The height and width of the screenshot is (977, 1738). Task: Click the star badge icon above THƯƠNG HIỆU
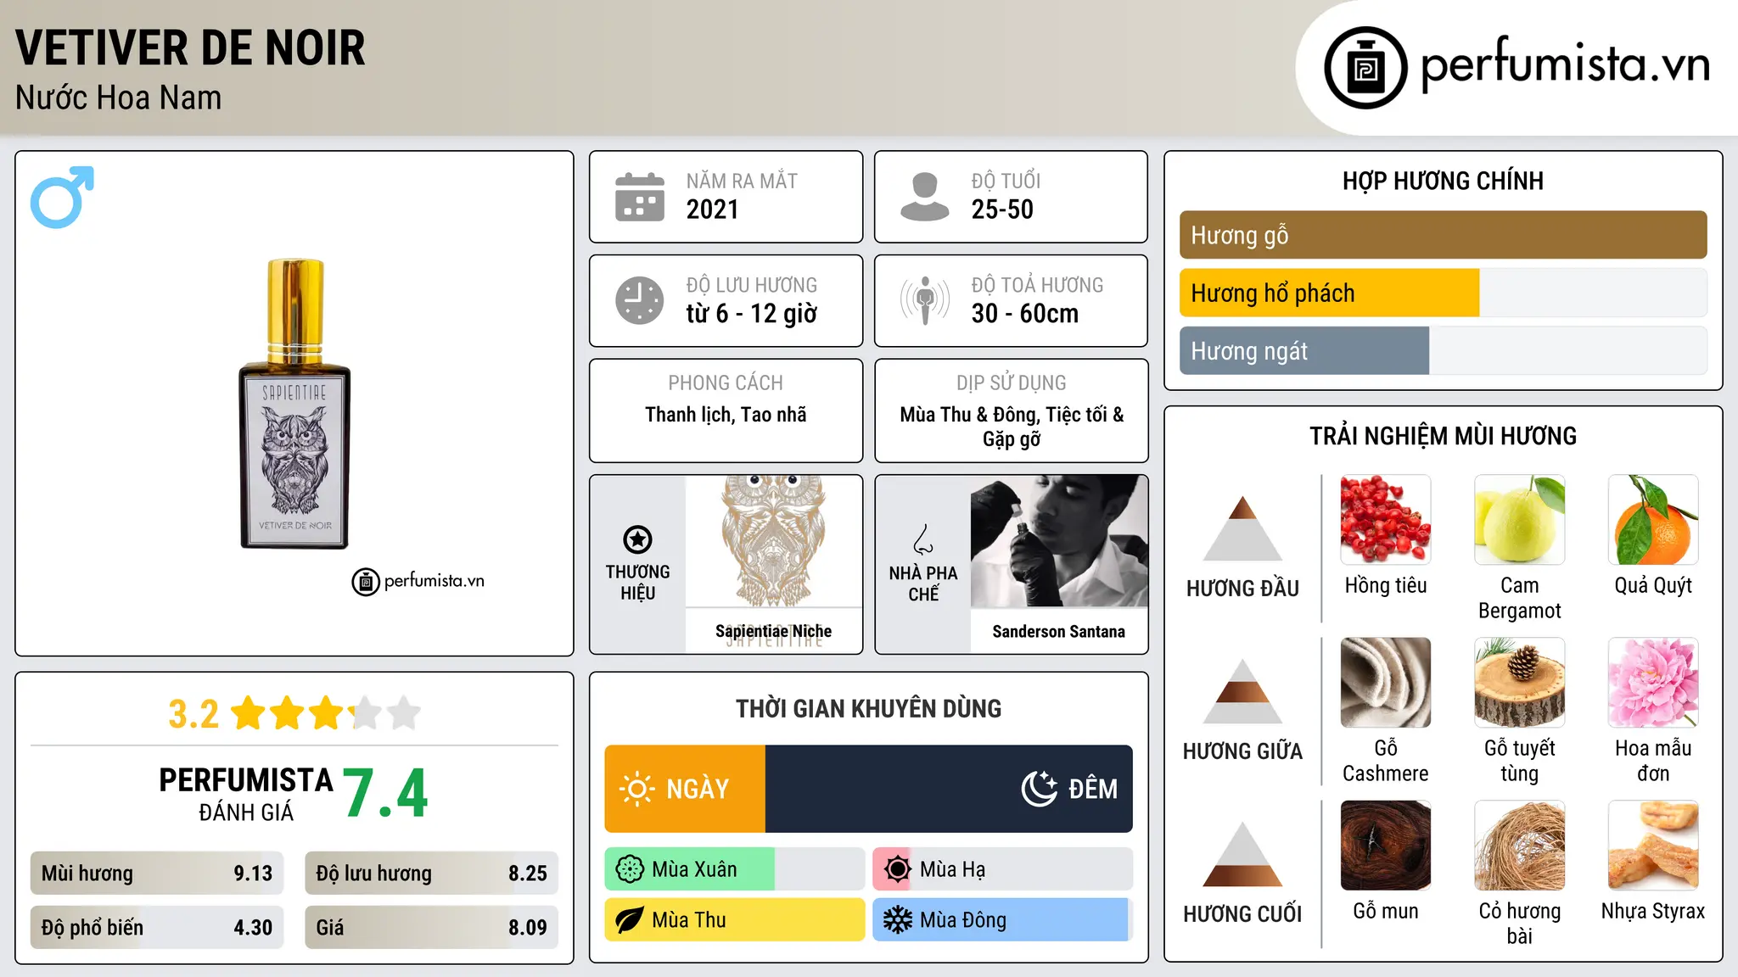click(x=637, y=539)
